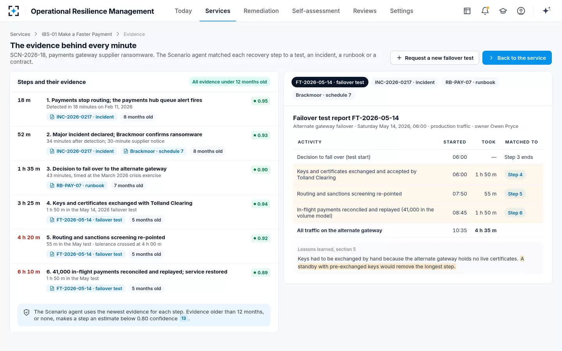This screenshot has height=351, width=562.
Task: Go to IBS-01 Make a Faster Payment breadcrumb
Action: click(77, 34)
